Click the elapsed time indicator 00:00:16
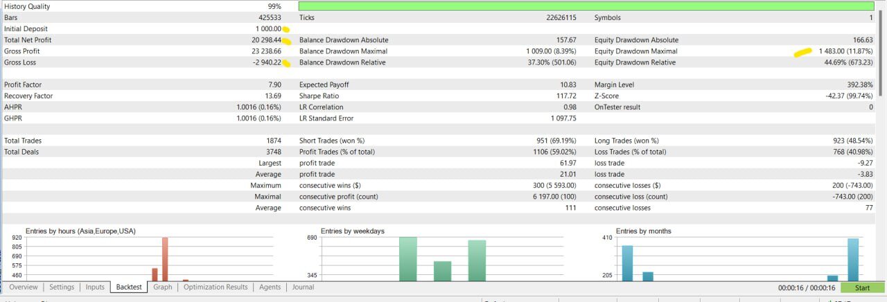 click(808, 288)
